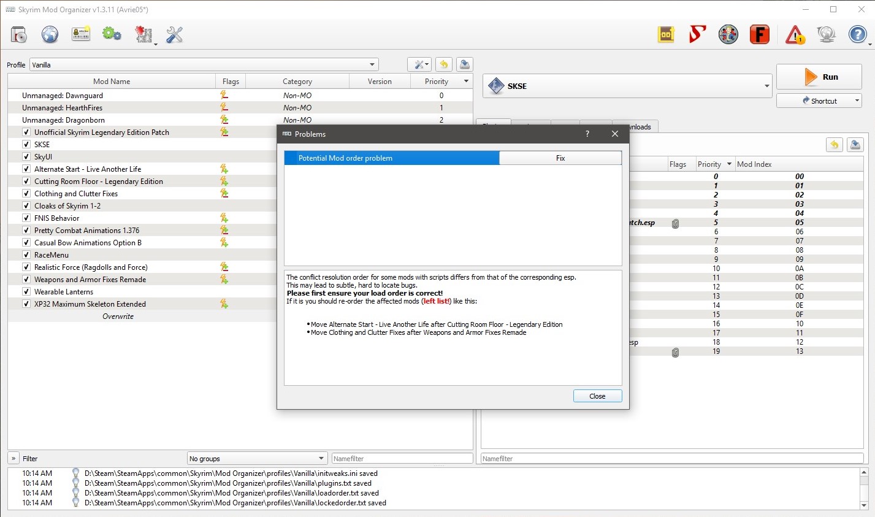
Task: Click conflict flag of XP32 Maximum Skeleton Extended
Action: point(224,304)
